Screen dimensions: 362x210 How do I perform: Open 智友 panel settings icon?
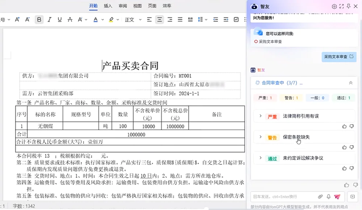[x=334, y=7]
